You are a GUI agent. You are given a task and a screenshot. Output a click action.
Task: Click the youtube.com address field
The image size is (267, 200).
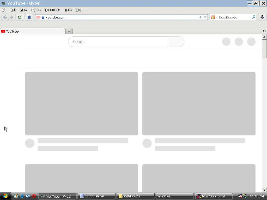pyautogui.click(x=121, y=17)
